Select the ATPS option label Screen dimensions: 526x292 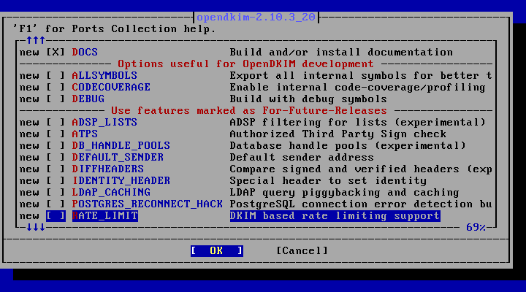pyautogui.click(x=85, y=134)
